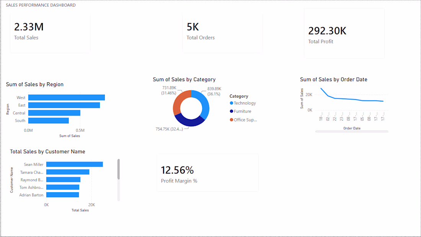Select the Furniture legend label
421x237 pixels.
click(x=242, y=111)
